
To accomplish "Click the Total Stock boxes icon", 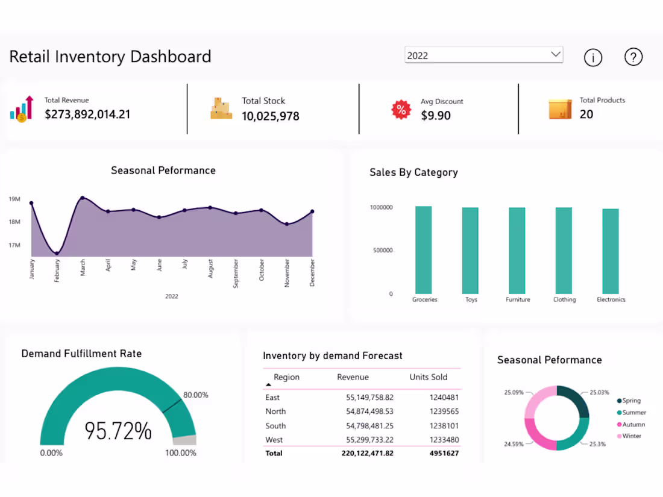I will click(221, 108).
